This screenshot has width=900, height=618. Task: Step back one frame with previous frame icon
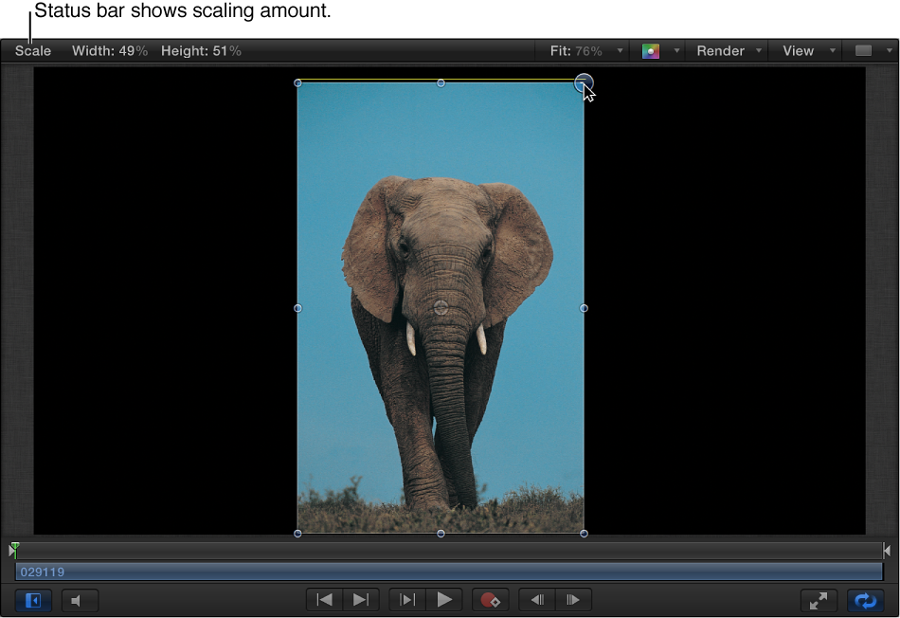[535, 599]
